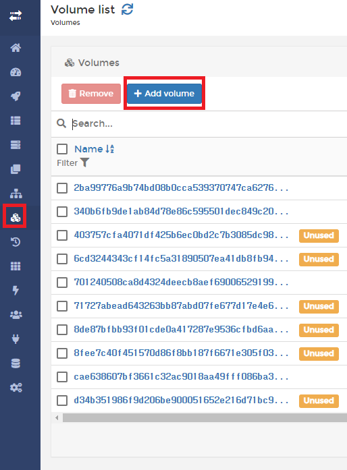Focus the Search input field
The width and height of the screenshot is (347, 470).
(x=209, y=123)
